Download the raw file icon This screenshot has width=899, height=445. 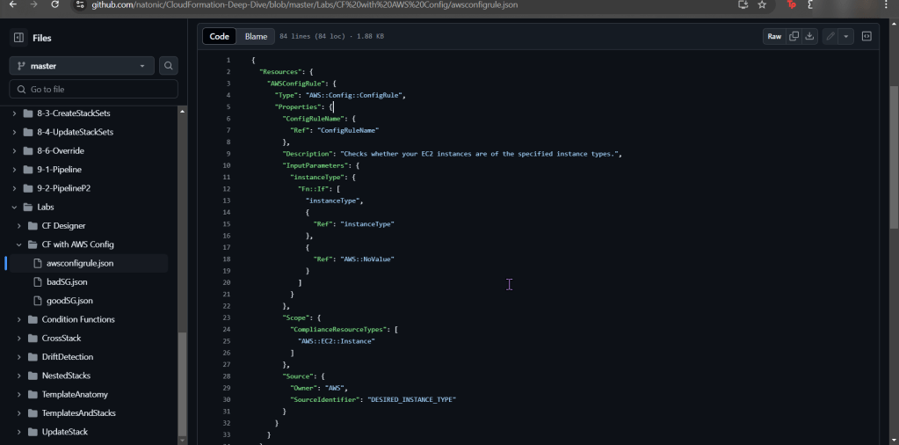tap(809, 37)
